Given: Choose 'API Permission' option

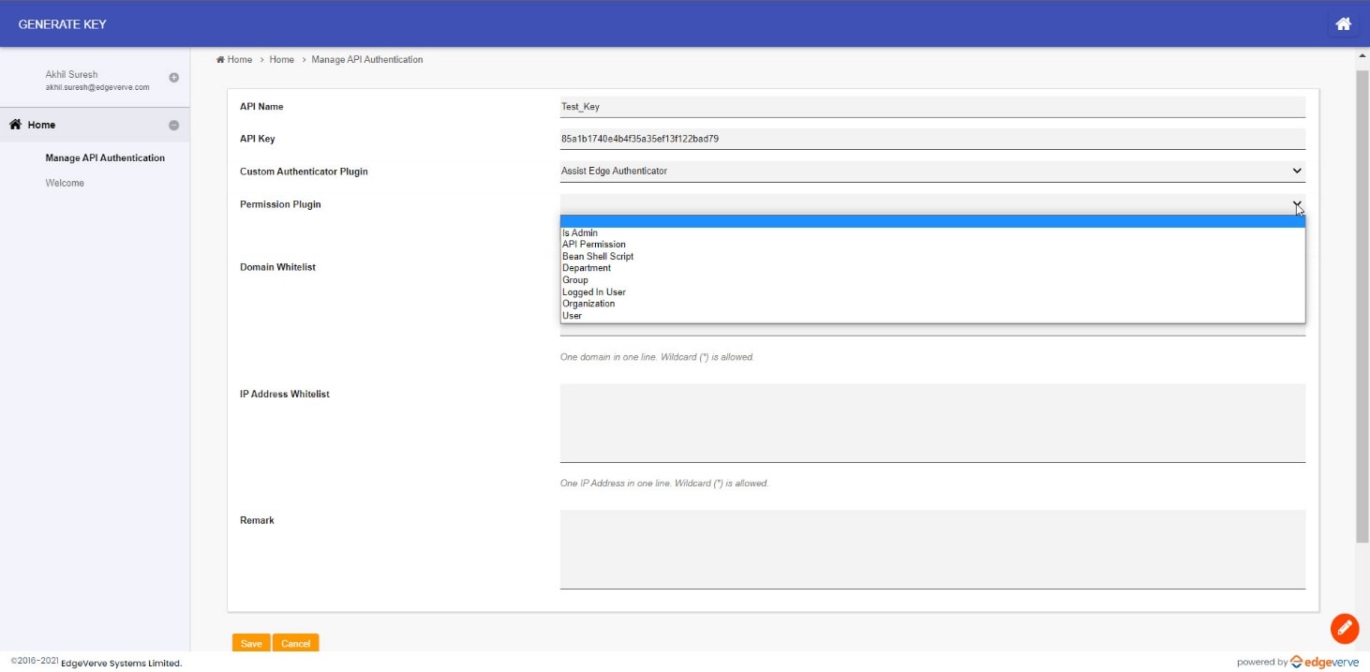Looking at the screenshot, I should (594, 245).
